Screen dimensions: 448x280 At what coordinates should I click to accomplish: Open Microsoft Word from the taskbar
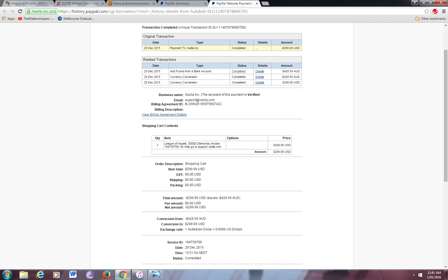[73, 274]
